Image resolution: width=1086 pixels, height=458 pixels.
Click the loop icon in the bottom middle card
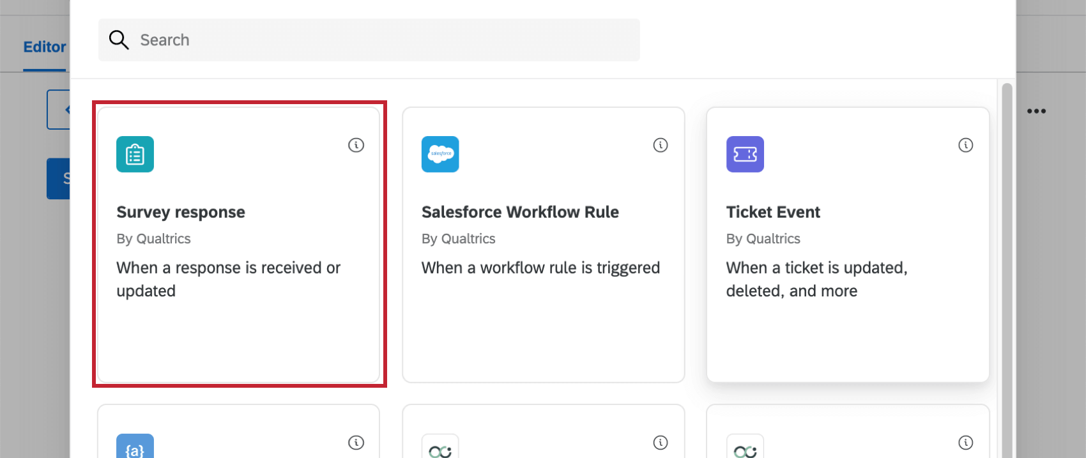pos(440,450)
